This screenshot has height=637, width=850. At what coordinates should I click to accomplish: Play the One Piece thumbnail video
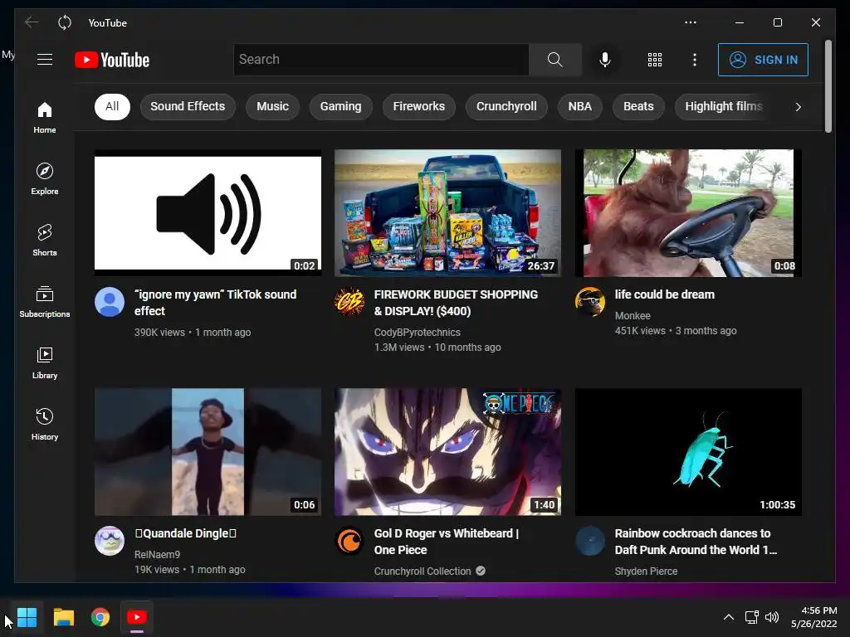point(447,452)
